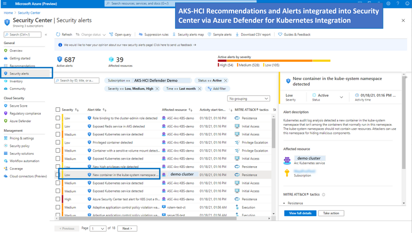Viewport: 412px width, 233px height.
Task: Click the Search by ID or title field
Action: [77, 80]
